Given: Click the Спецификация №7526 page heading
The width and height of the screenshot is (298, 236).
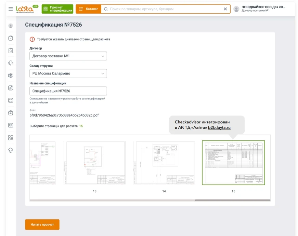Looking at the screenshot, I should tap(53, 25).
